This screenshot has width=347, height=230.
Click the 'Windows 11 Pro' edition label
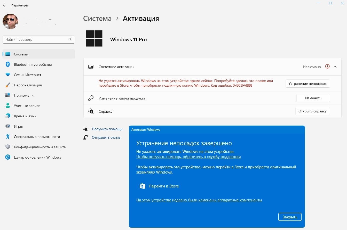(128, 39)
